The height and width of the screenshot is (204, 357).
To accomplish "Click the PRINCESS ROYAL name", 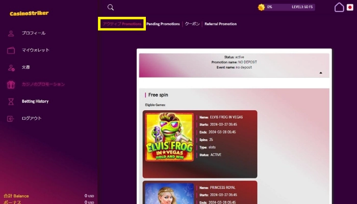I will [x=223, y=188].
